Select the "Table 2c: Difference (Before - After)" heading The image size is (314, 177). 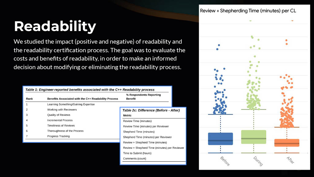(x=151, y=110)
